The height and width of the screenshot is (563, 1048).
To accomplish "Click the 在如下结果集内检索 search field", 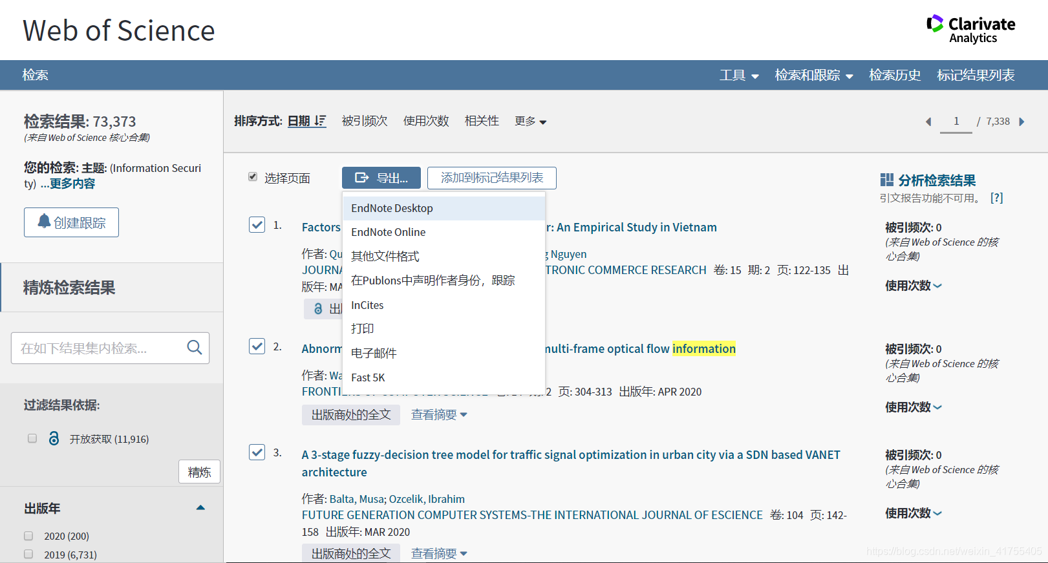I will tap(110, 348).
